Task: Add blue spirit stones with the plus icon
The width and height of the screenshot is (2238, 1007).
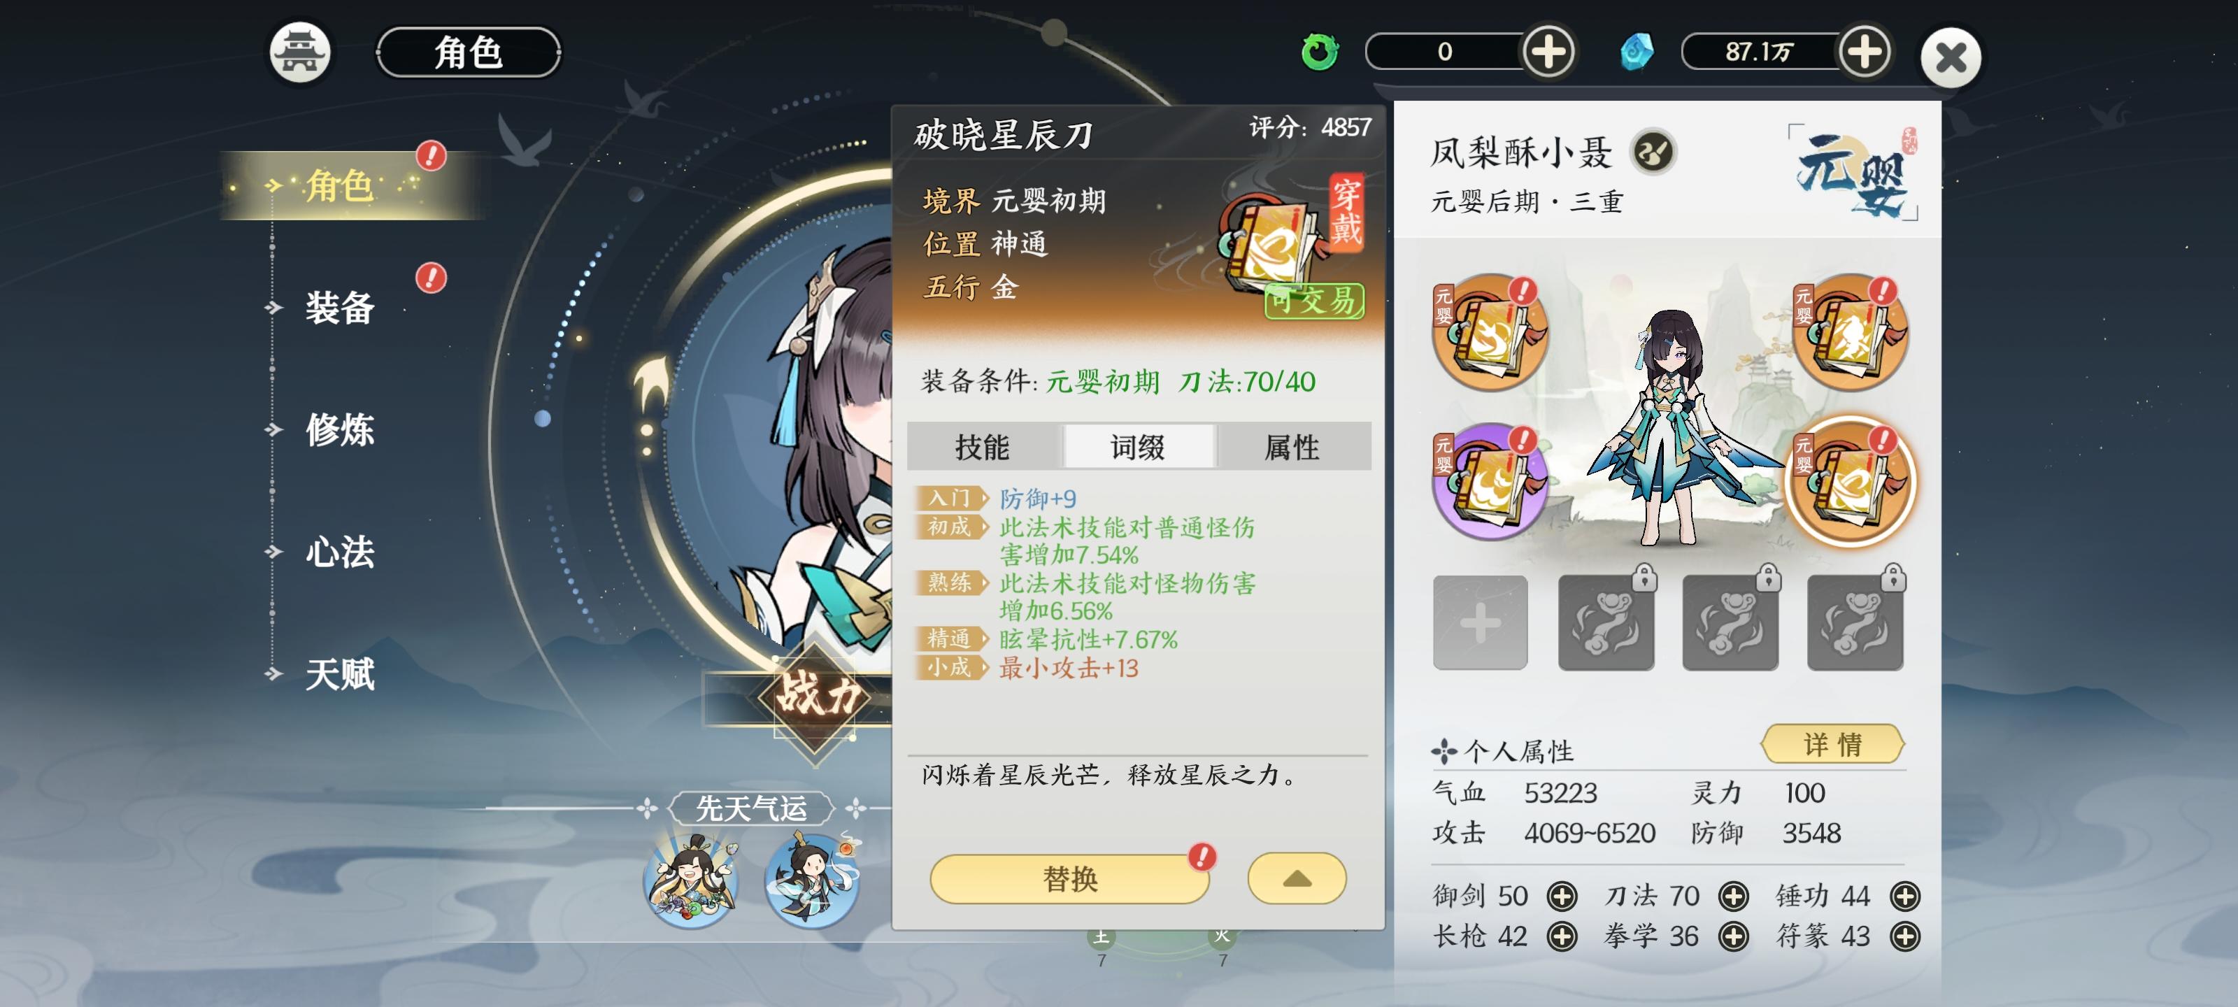Action: 1865,52
